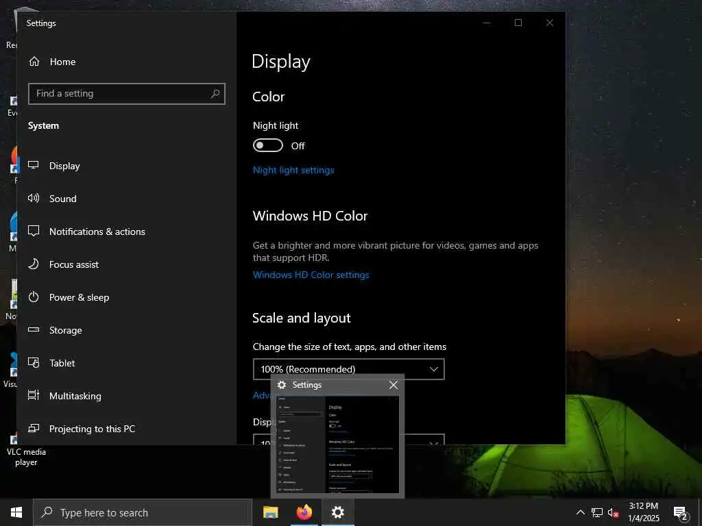Image resolution: width=702 pixels, height=526 pixels.
Task: Go to Storage settings page
Action: (65, 330)
